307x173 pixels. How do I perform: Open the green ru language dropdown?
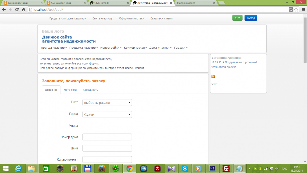click(237, 18)
